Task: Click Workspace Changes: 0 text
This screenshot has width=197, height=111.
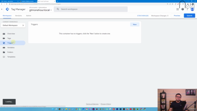Action: (x=160, y=16)
